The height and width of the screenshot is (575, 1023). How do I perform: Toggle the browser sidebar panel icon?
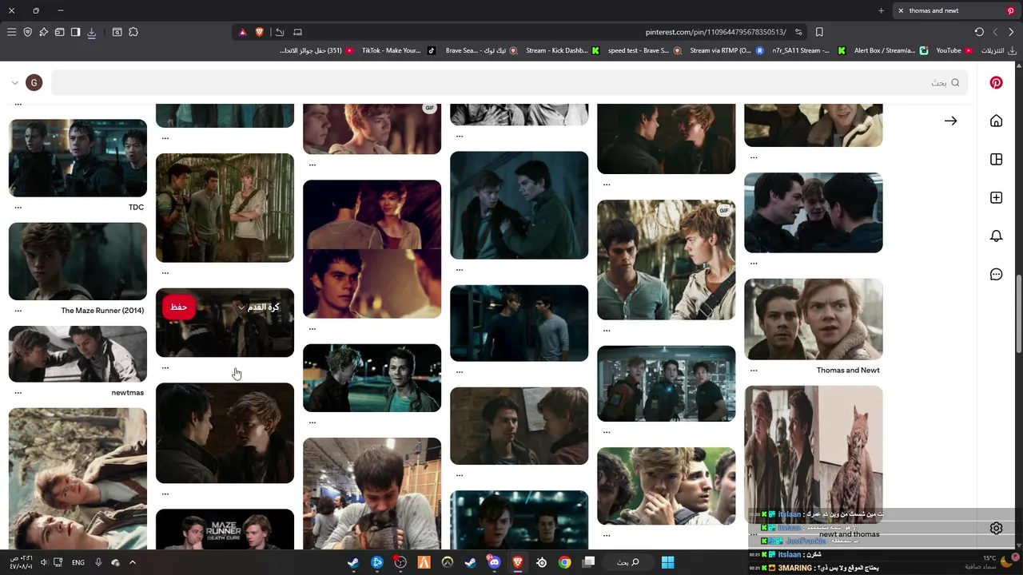(75, 32)
